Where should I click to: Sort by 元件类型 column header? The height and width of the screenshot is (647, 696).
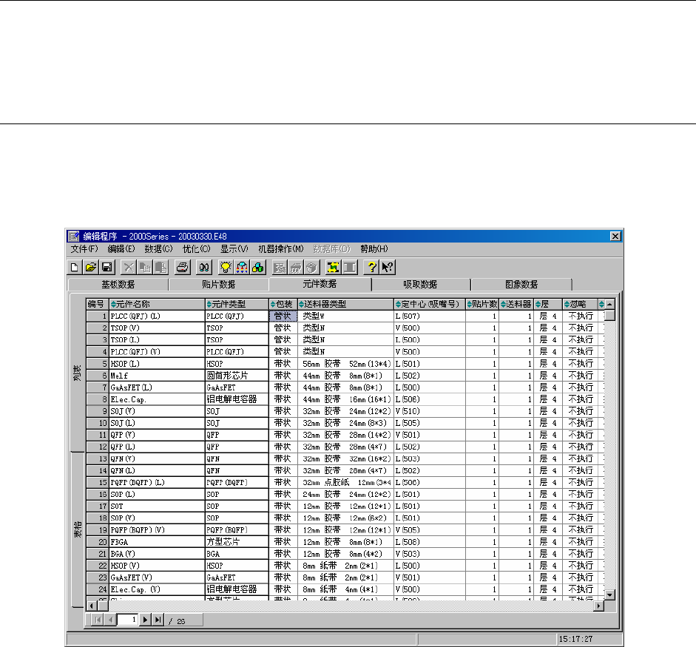point(237,304)
